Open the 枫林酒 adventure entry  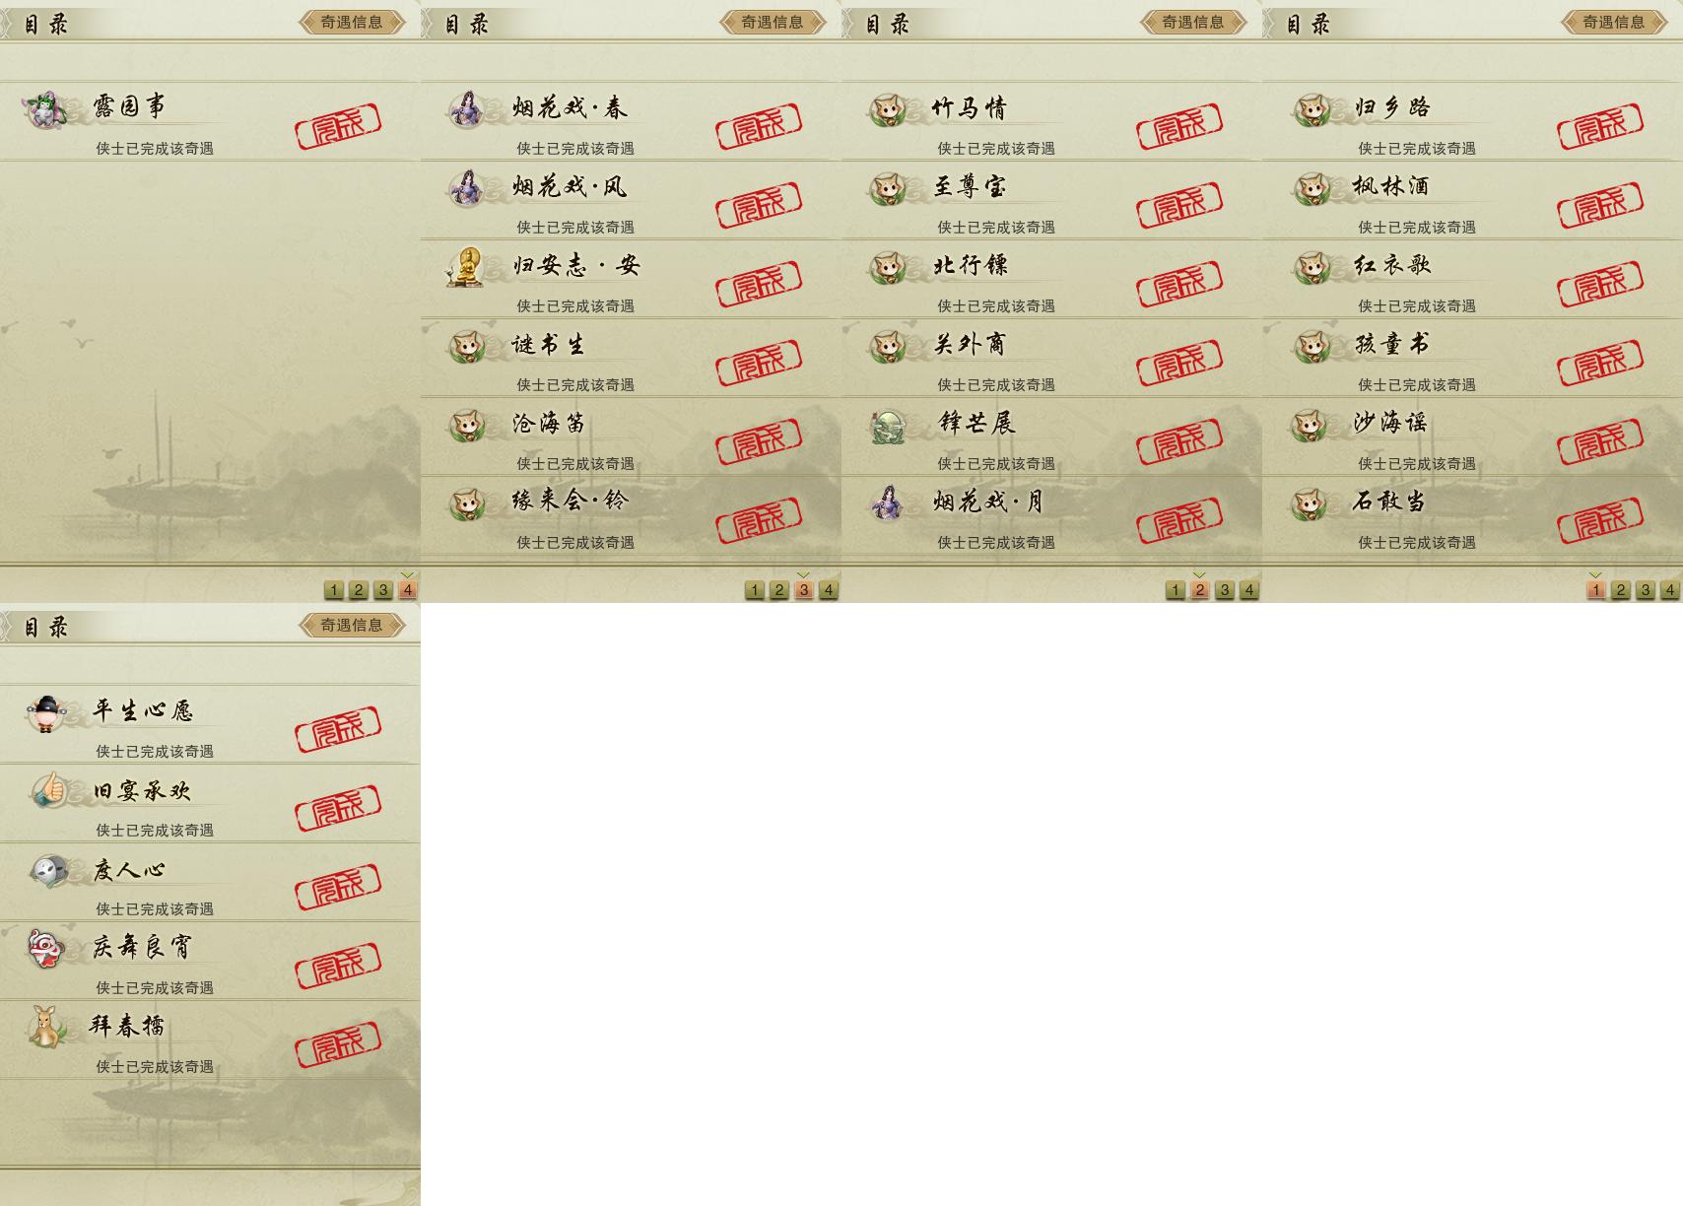coord(1472,200)
